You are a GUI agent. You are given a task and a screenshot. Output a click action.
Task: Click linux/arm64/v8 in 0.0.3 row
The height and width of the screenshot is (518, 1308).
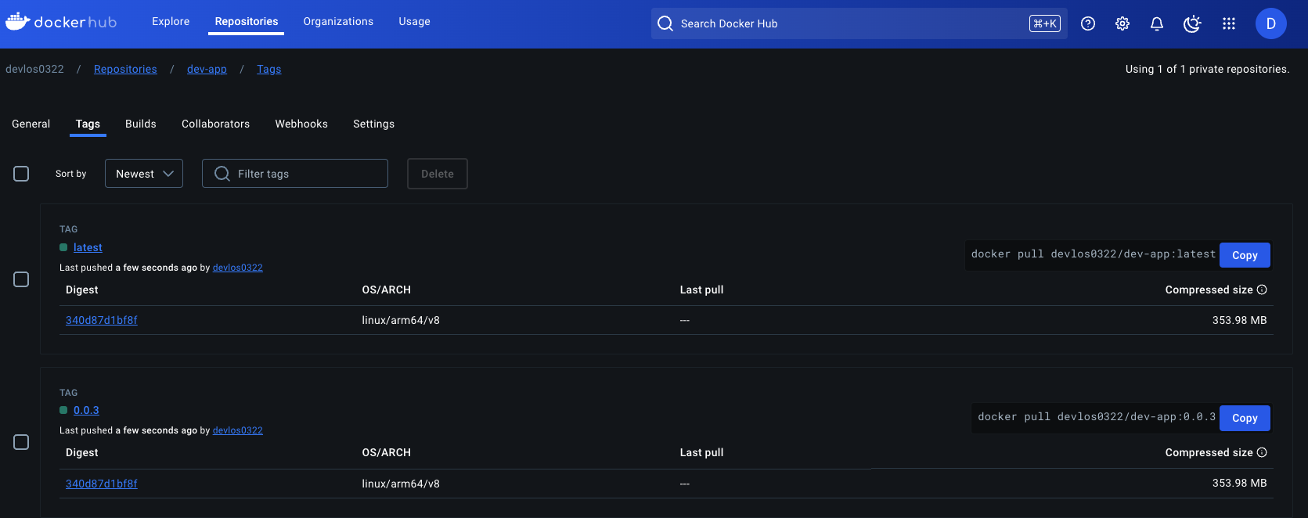401,484
